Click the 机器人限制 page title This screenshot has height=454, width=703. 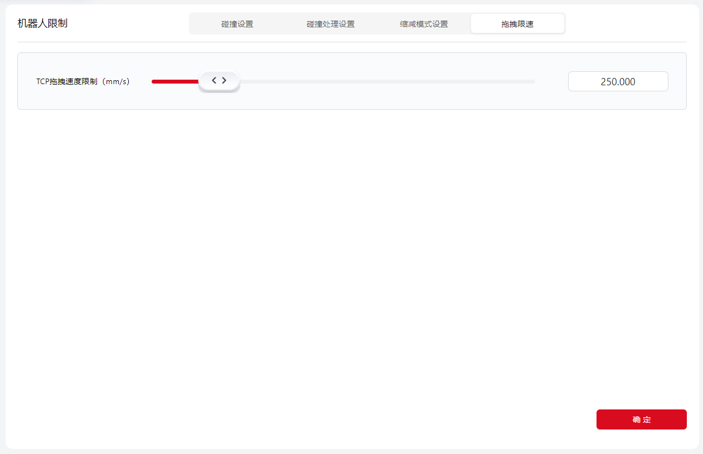[42, 23]
